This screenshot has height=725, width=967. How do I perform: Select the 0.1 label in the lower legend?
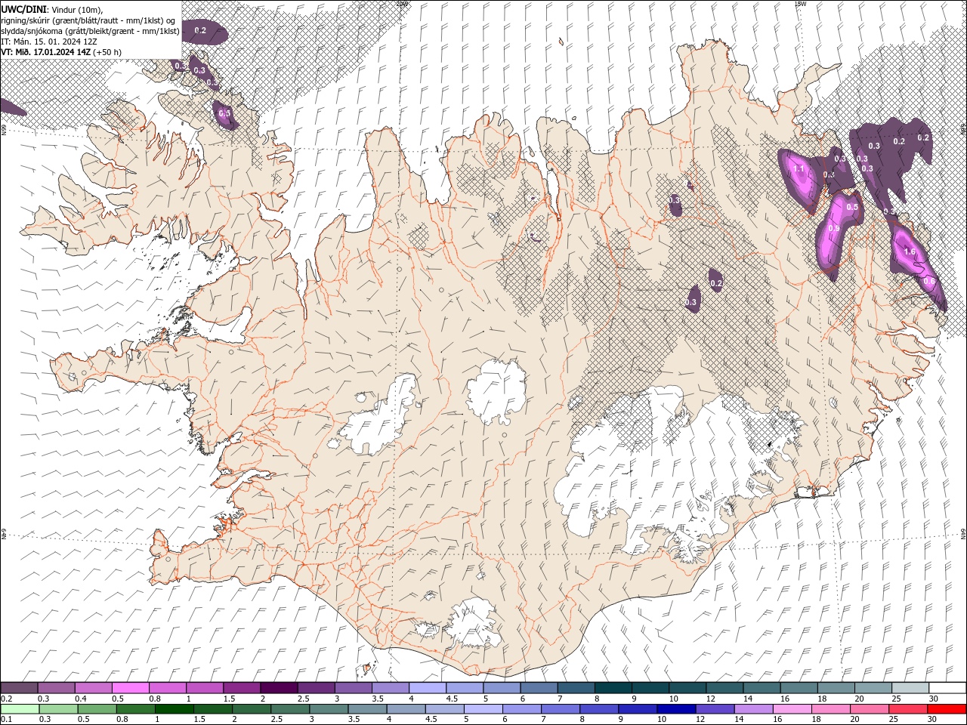point(6,720)
